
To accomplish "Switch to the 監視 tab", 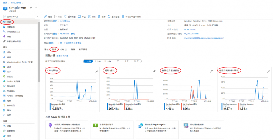I will tap(54, 49).
